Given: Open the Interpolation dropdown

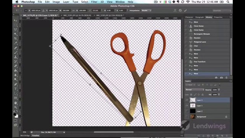Looking at the screenshot, I should click(x=146, y=10).
